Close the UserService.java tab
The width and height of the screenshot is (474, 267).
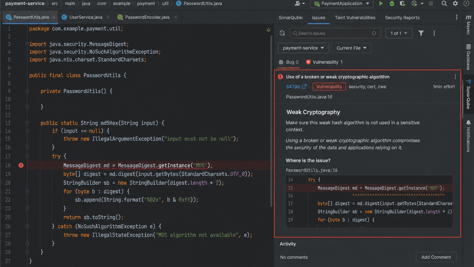[108, 17]
